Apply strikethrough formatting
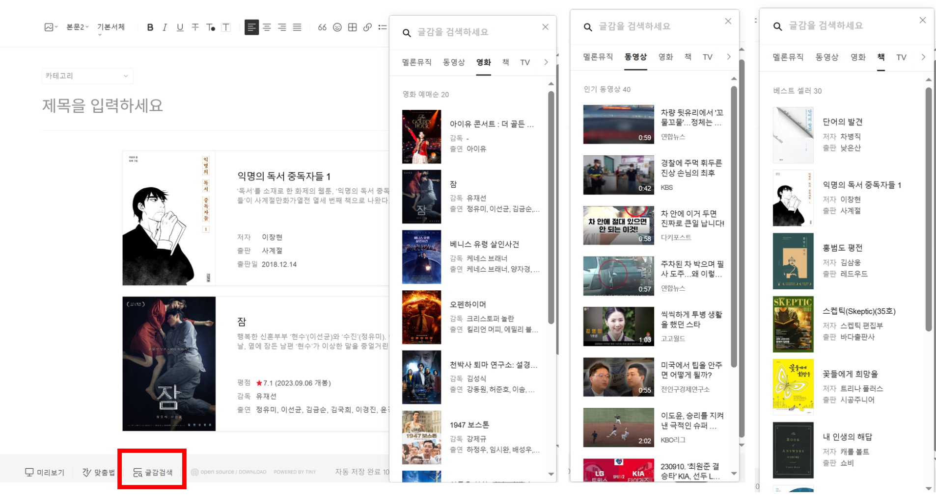 click(x=195, y=27)
